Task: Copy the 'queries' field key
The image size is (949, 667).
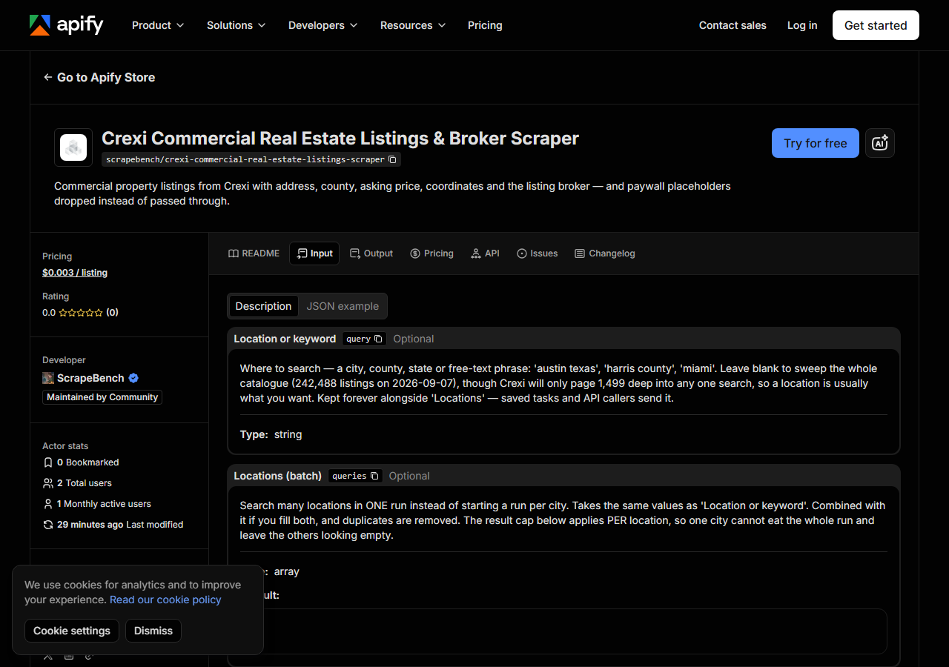Action: pyautogui.click(x=374, y=476)
